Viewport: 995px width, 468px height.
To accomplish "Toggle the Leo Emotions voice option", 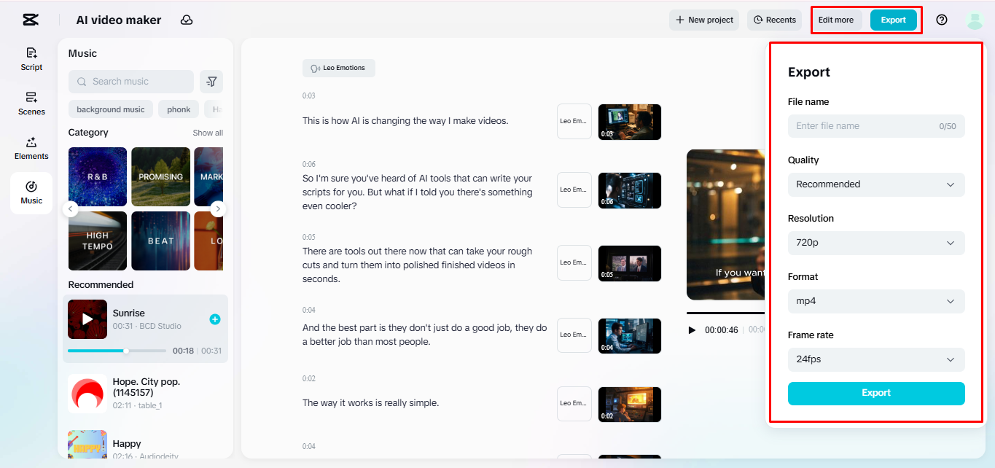I will pos(338,68).
